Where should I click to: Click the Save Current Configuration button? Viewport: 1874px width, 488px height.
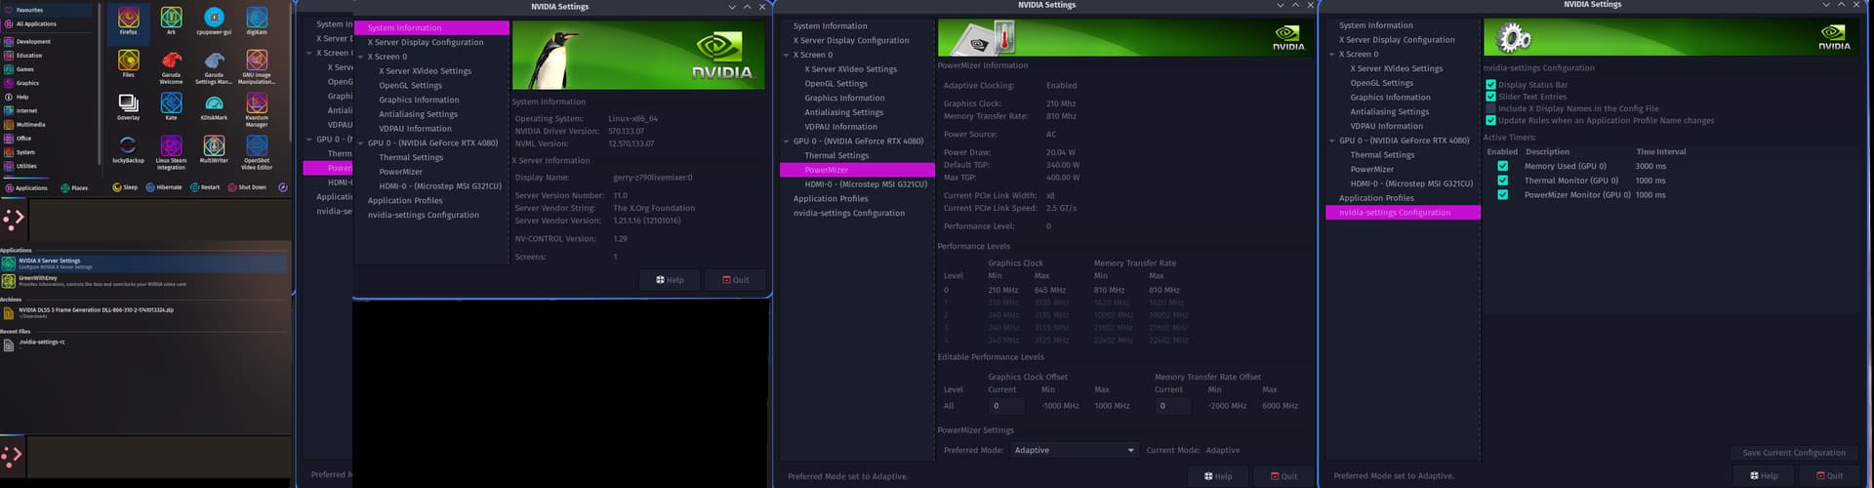pos(1794,453)
